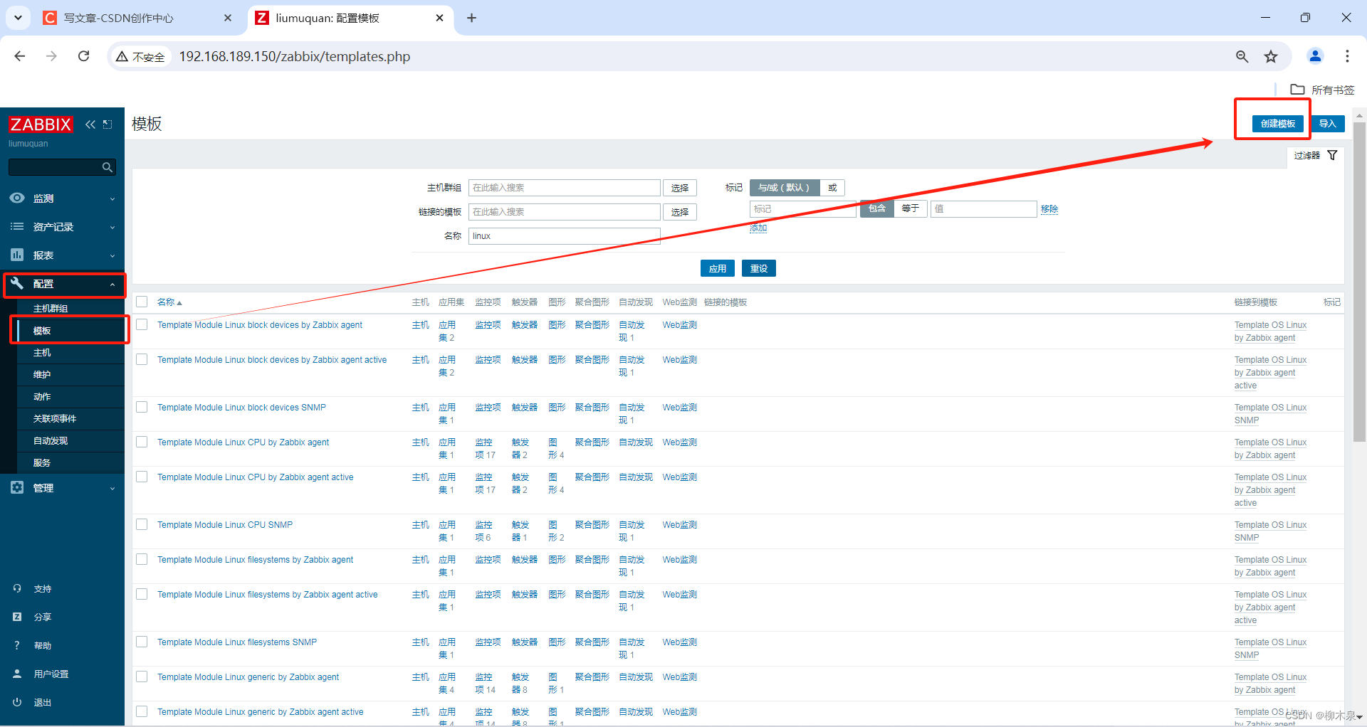
Task: Select the 等于 tag match toggle
Action: pyautogui.click(x=910, y=208)
